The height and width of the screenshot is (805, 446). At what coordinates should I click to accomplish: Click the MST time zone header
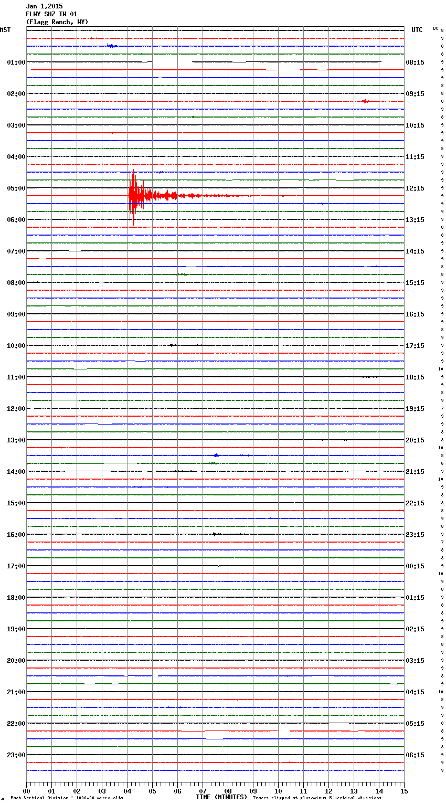(5, 30)
